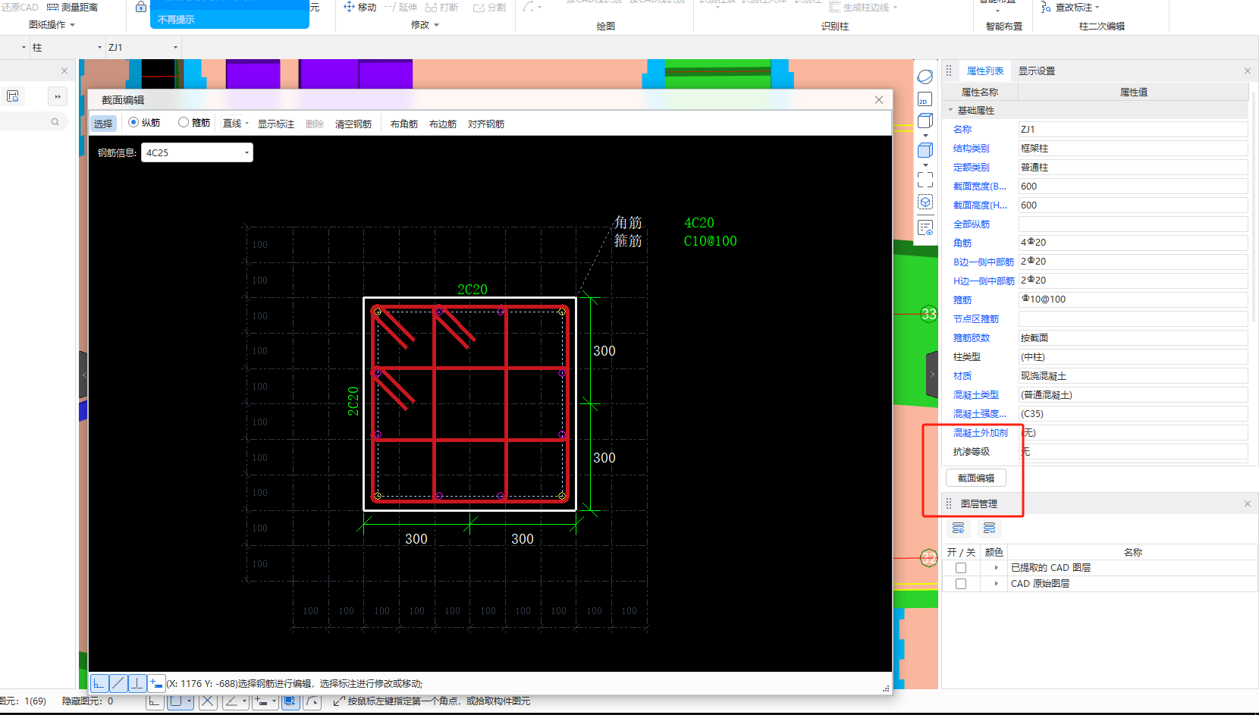Click the solid blue cube display icon
Viewport: 1259px width, 715px height.
[925, 150]
